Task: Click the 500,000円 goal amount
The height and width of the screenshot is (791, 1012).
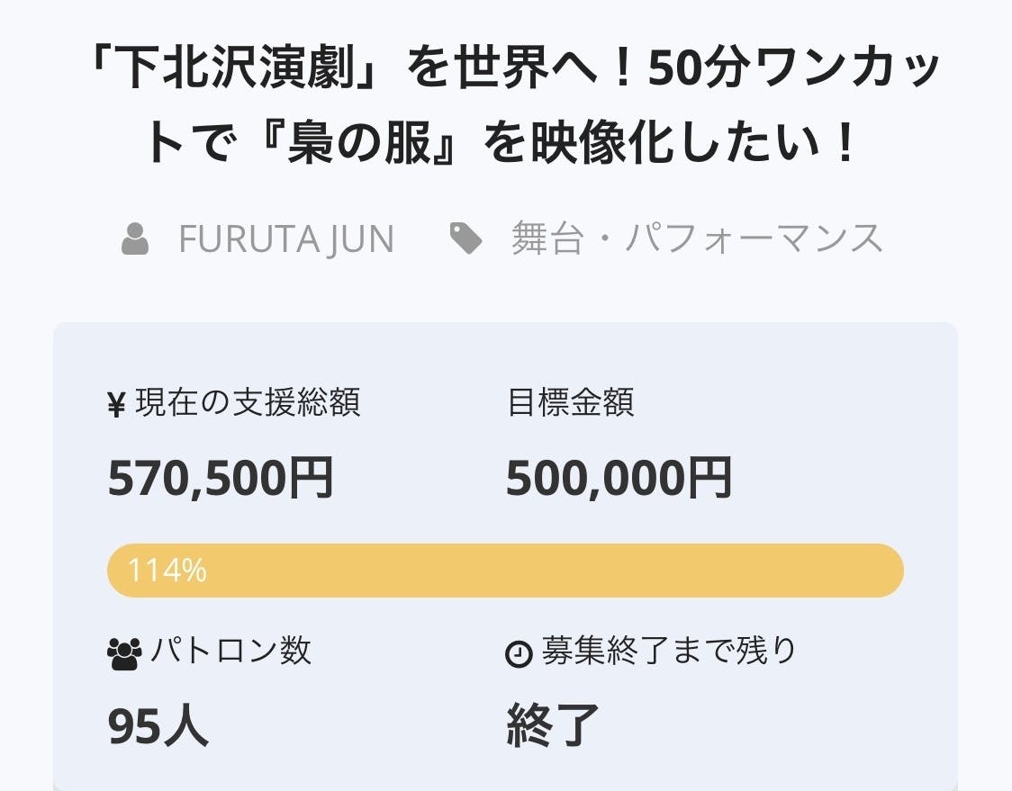Action: pos(619,478)
